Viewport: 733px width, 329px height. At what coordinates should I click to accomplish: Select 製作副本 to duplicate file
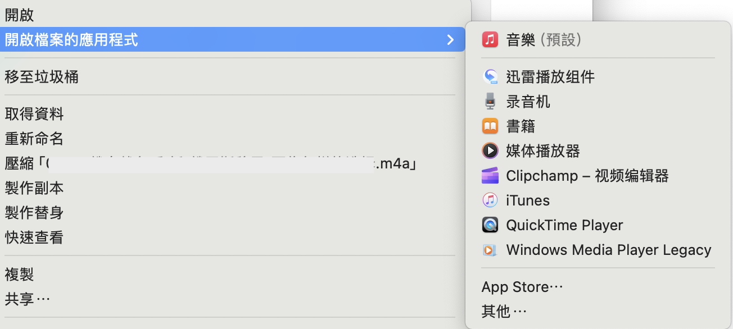34,188
